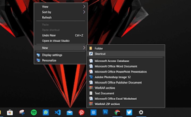Open the View menu entry
This screenshot has height=117, width=191.
click(x=61, y=7)
